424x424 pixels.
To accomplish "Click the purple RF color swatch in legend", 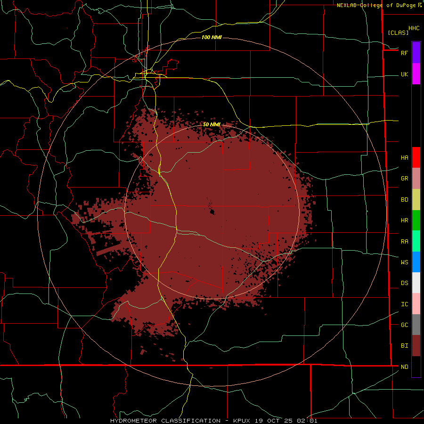I will point(416,52).
